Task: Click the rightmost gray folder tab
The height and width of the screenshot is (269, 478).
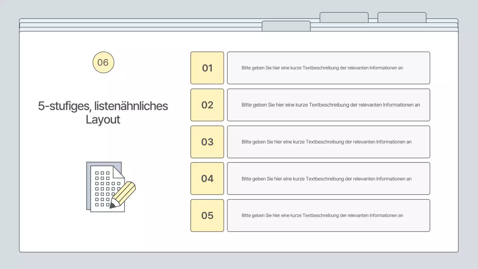Action: tap(402, 17)
